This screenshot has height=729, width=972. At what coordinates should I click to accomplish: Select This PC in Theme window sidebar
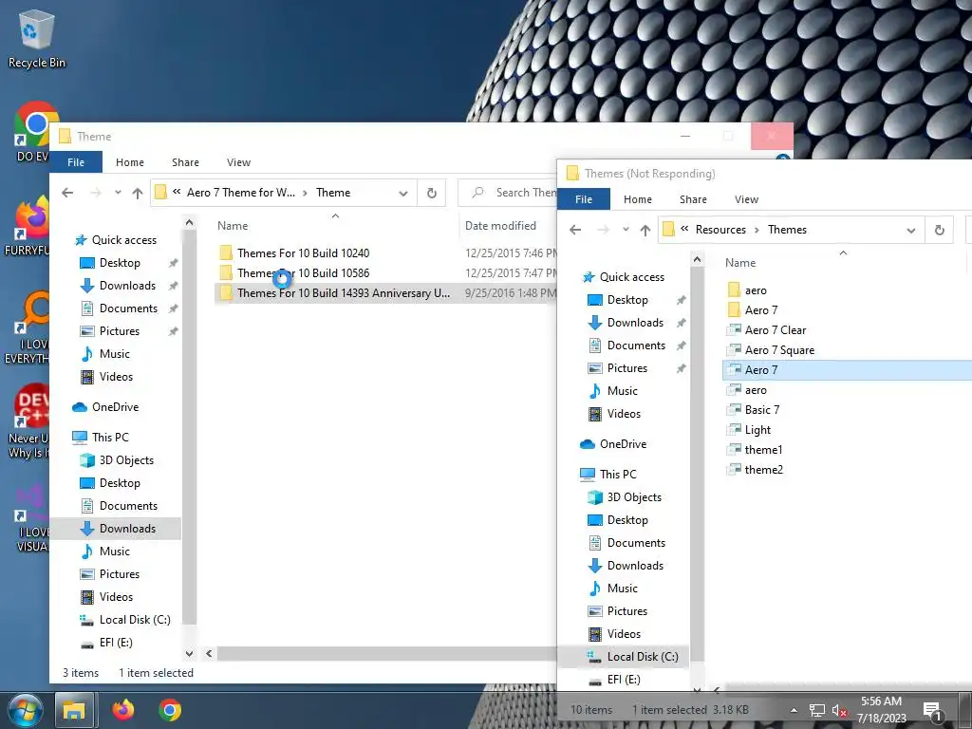point(110,437)
